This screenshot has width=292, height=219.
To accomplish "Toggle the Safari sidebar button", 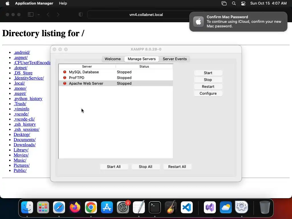I will pyautogui.click(x=31, y=15).
